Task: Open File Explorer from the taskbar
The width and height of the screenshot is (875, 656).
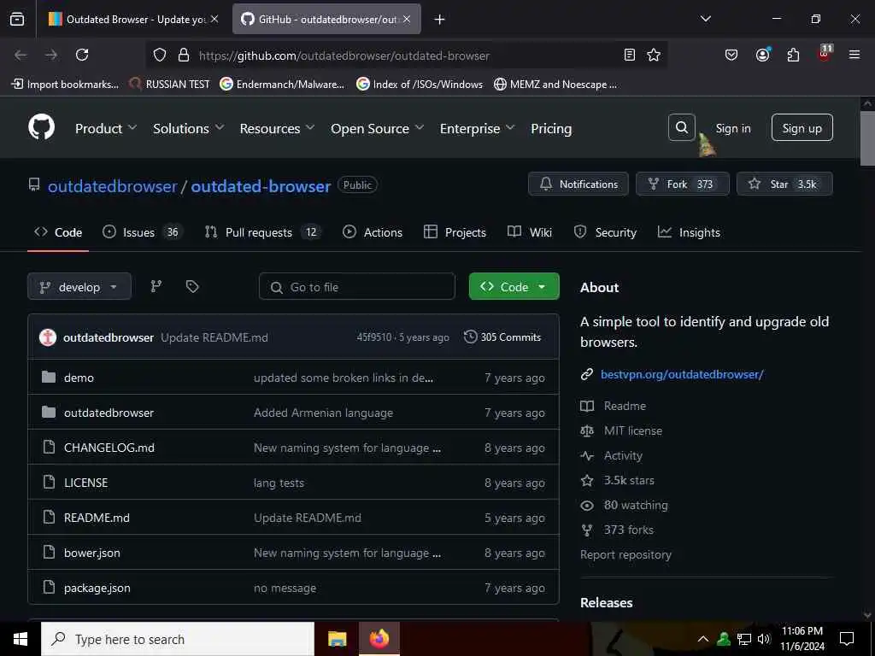Action: coord(337,639)
